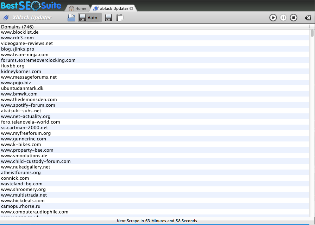Select the www.gunnerinc.com row

tap(155, 139)
